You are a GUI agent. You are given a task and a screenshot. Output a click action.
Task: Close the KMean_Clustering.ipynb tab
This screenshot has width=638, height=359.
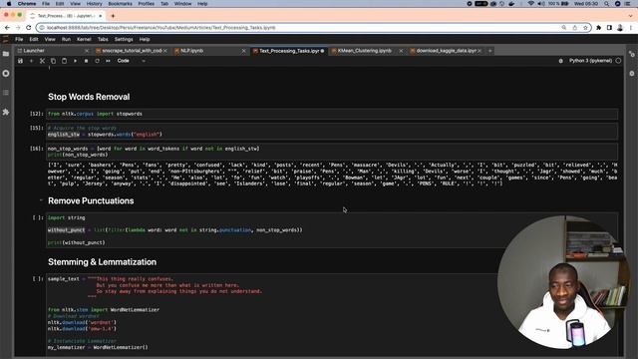point(401,51)
